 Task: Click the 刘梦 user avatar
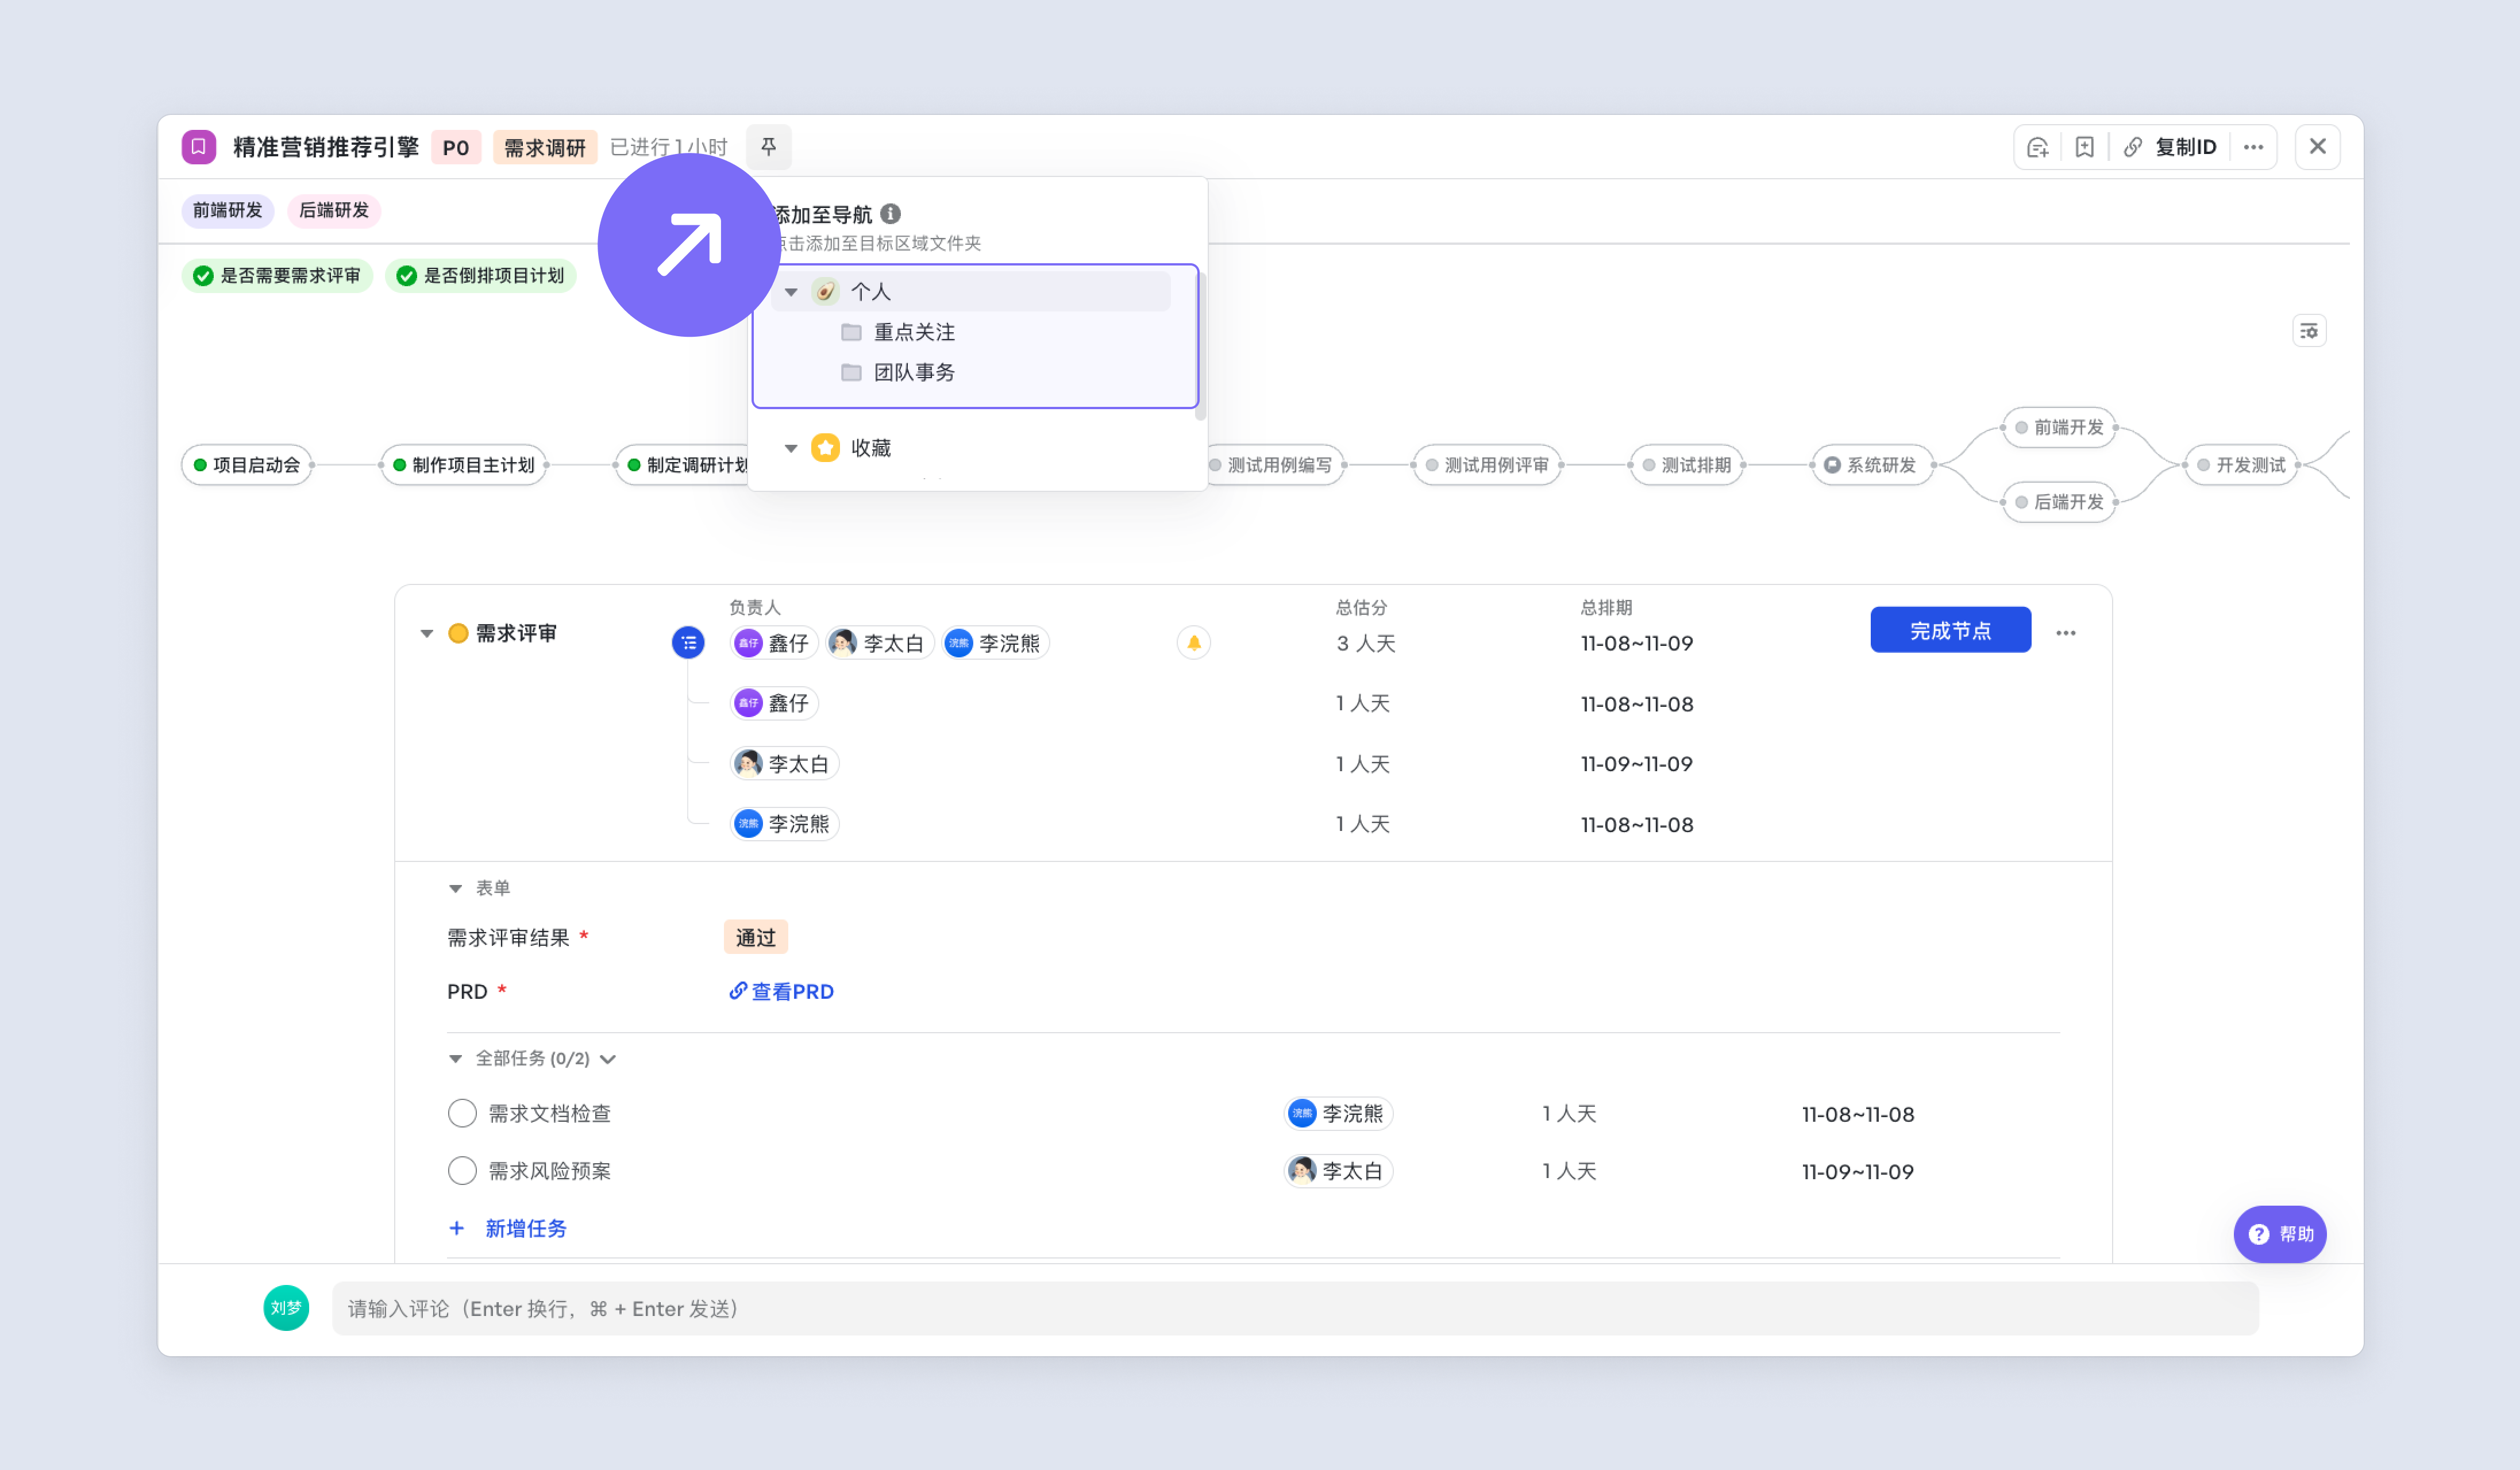click(286, 1308)
